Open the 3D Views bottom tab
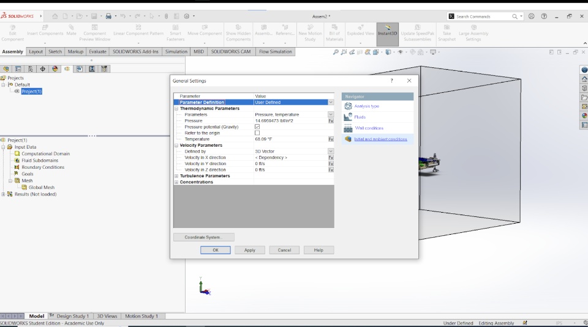The height and width of the screenshot is (327, 588). [x=107, y=316]
